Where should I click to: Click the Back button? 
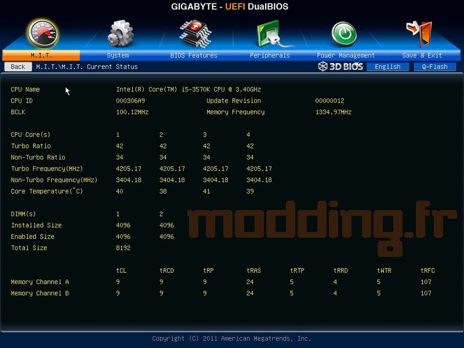tap(18, 67)
